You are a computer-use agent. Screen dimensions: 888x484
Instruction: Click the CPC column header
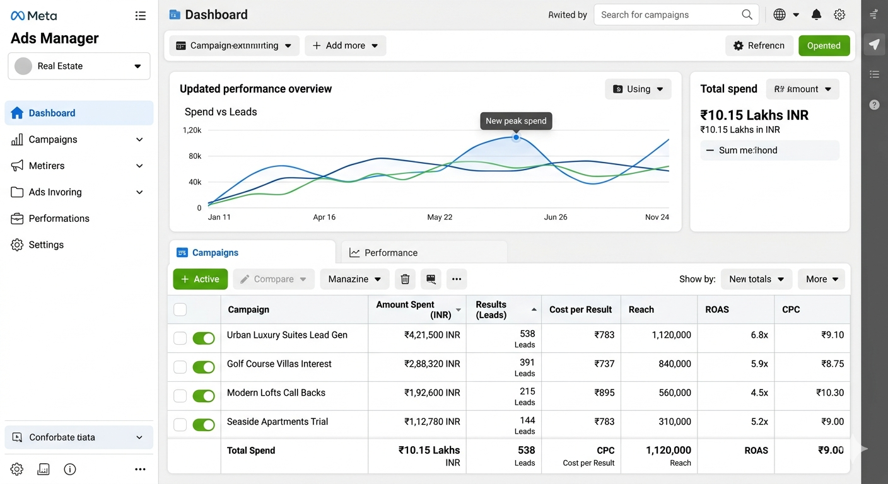(812, 309)
